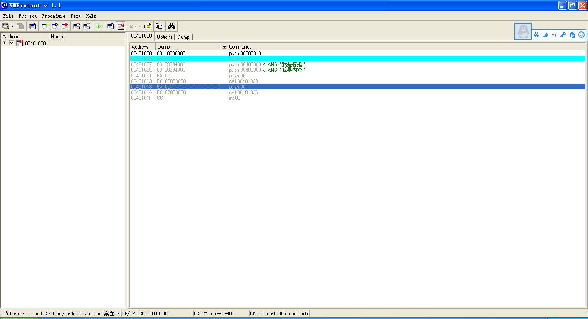Minimize the VMProtect window
Image resolution: width=588 pixels, height=319 pixels.
(x=563, y=5)
